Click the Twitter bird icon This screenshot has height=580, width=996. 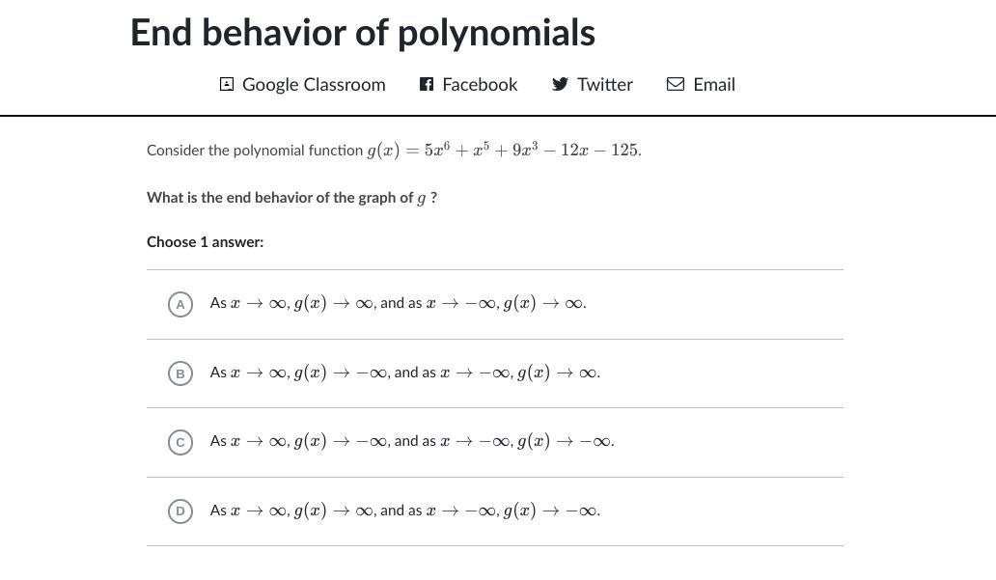pyautogui.click(x=560, y=85)
